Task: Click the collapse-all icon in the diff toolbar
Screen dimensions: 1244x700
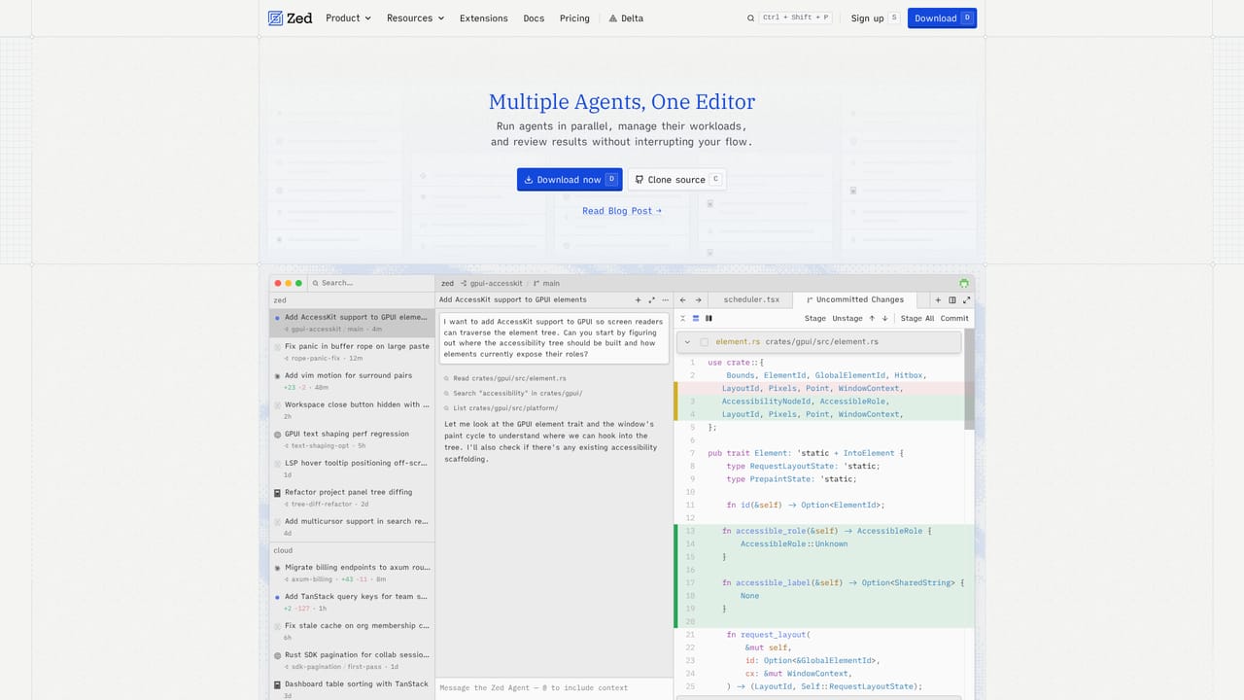Action: point(683,318)
